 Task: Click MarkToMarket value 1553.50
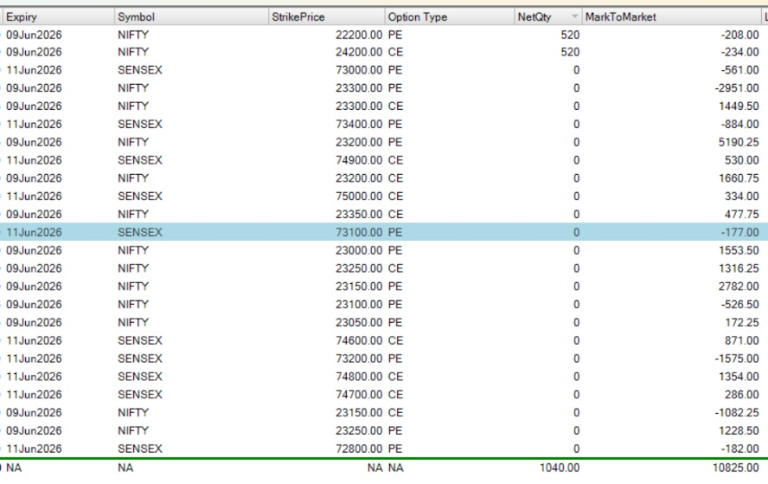tap(739, 250)
